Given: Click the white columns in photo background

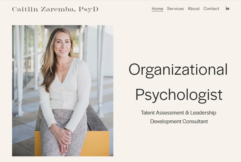Looking at the screenshot, I should point(100,71).
